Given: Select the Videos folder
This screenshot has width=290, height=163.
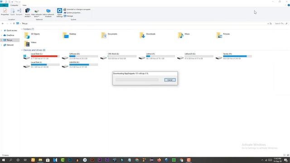Looking at the screenshot, I should point(30,43).
